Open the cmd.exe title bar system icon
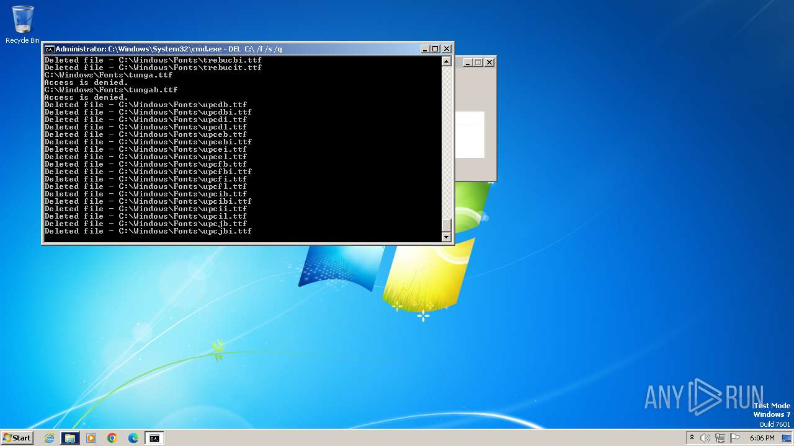 point(49,49)
